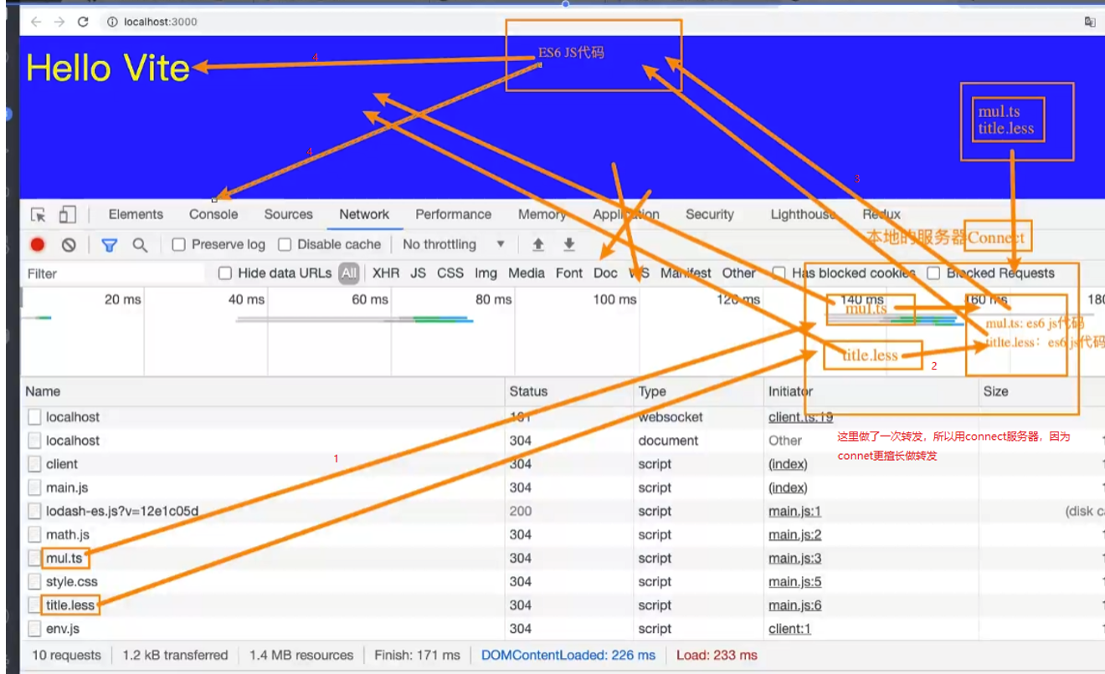Open initiator link main.js:6
The width and height of the screenshot is (1105, 674).
coord(794,605)
